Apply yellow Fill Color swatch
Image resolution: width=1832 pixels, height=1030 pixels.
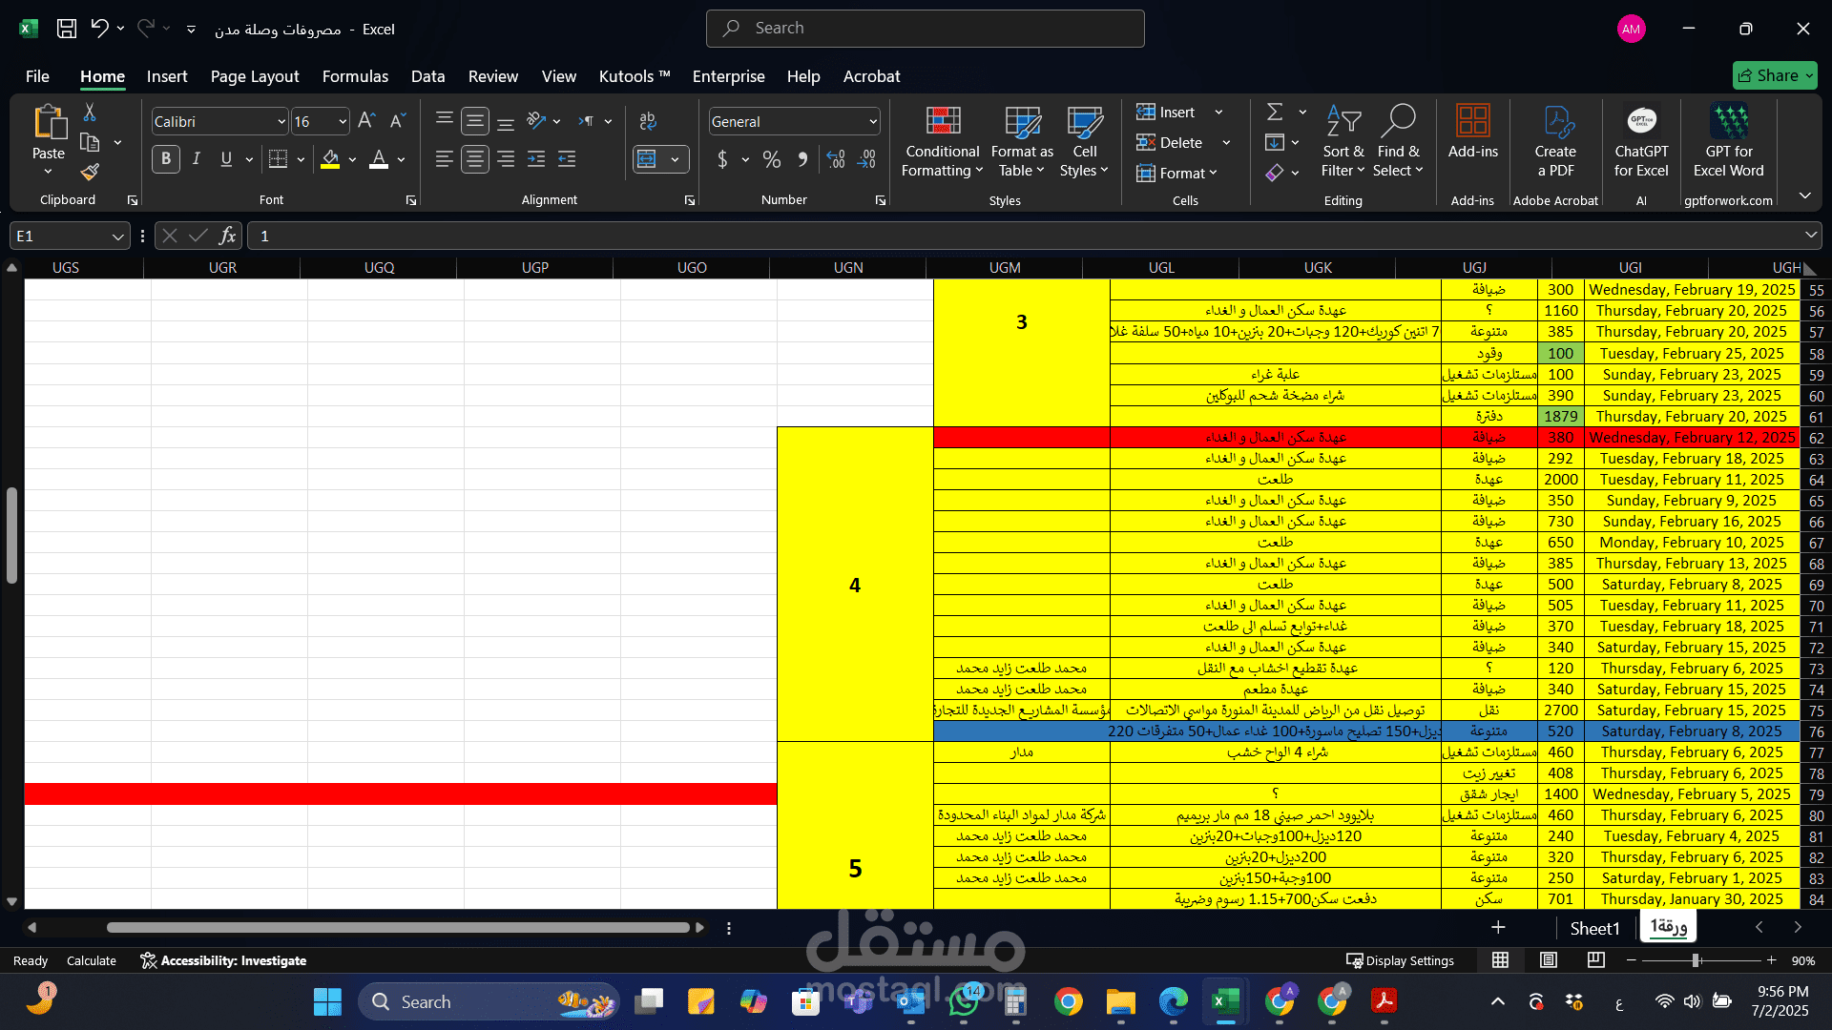pyautogui.click(x=330, y=159)
